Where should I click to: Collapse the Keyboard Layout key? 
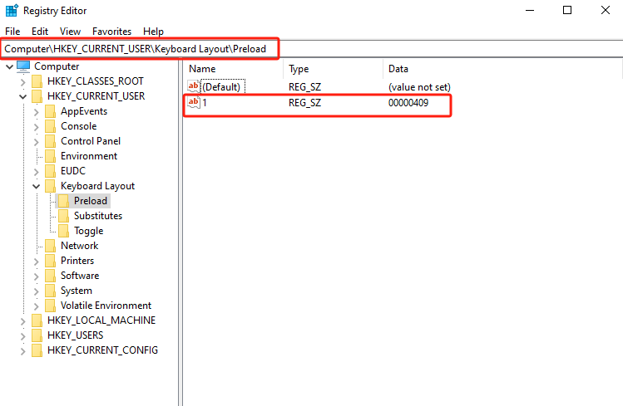pyautogui.click(x=36, y=186)
